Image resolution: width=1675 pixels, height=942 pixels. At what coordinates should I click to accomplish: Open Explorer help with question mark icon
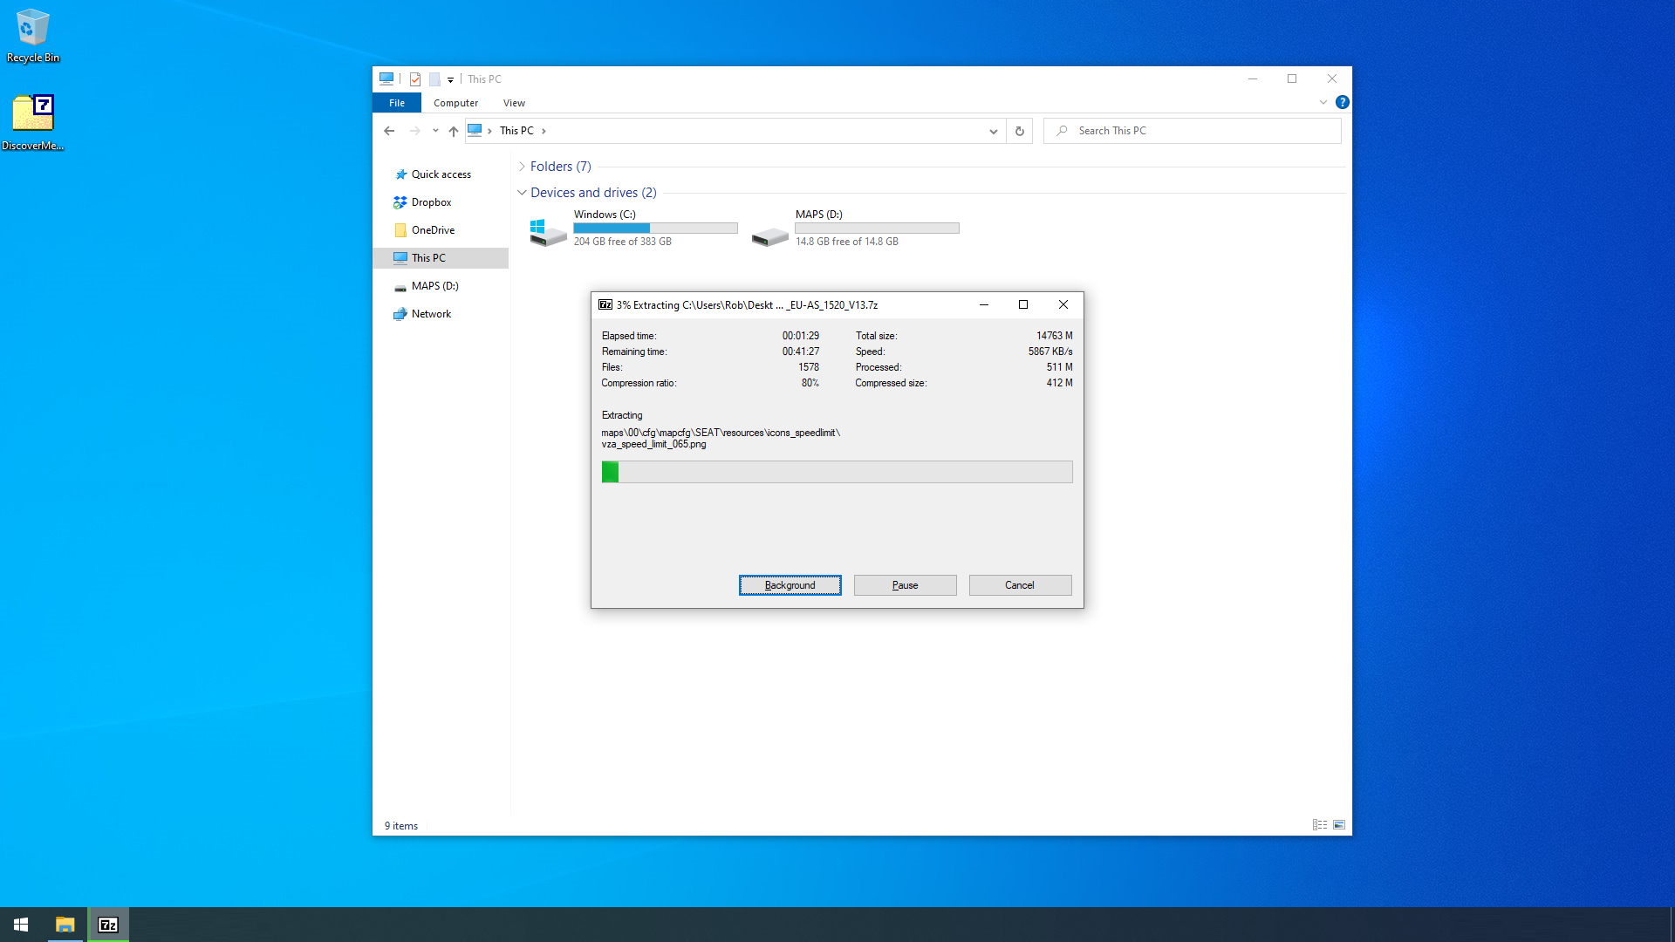pos(1343,102)
